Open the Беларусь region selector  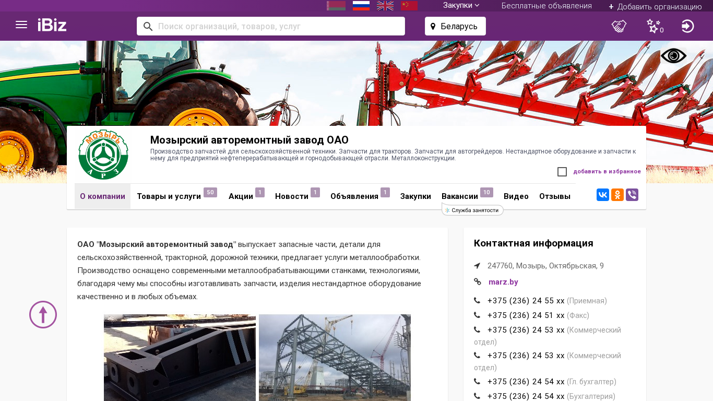coord(455,26)
